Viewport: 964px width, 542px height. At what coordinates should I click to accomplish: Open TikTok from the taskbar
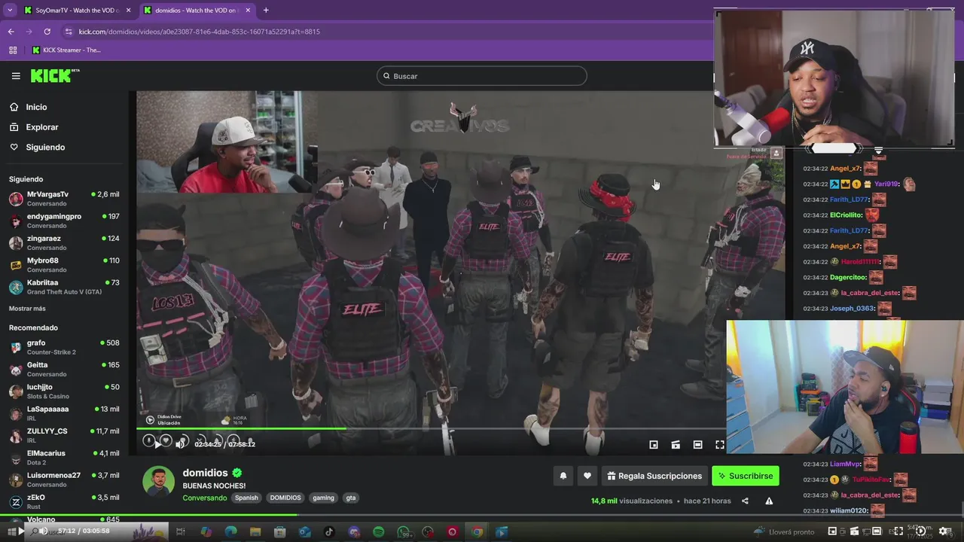click(x=329, y=532)
